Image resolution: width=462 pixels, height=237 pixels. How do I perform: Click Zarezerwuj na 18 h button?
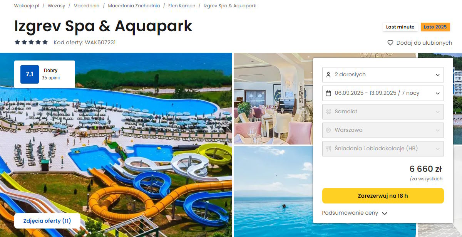[x=383, y=196]
